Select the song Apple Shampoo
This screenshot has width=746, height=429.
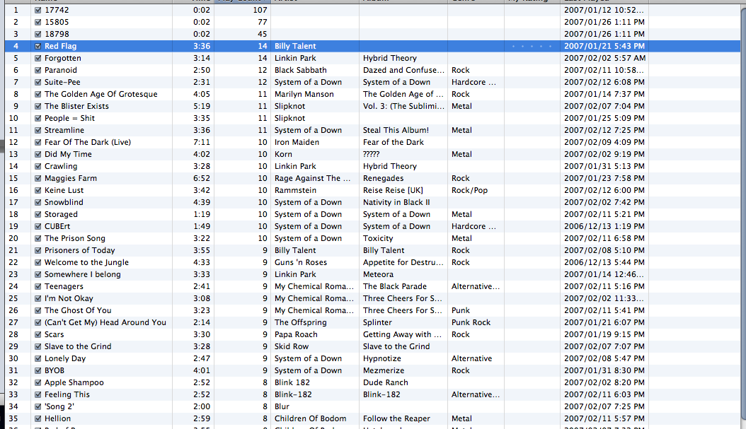pyautogui.click(x=74, y=382)
